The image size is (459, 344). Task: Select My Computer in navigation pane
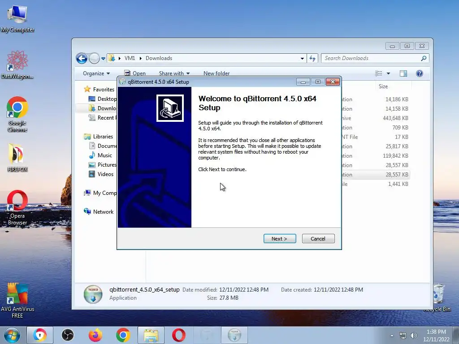[x=100, y=193]
